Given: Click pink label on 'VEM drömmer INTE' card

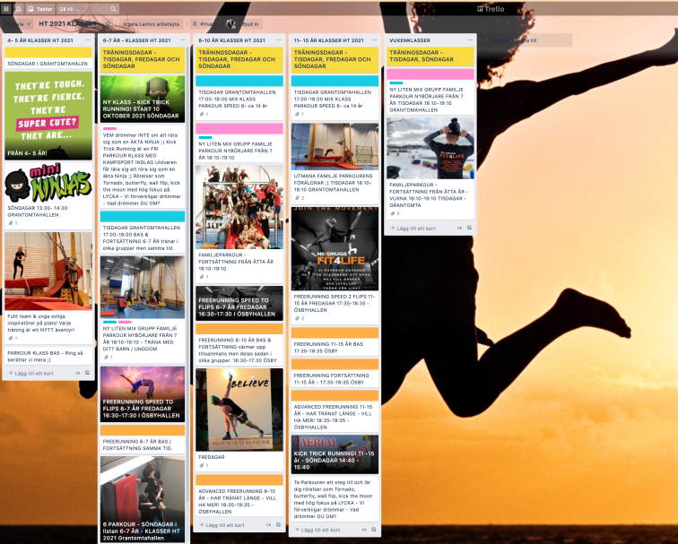Looking at the screenshot, I should [109, 128].
